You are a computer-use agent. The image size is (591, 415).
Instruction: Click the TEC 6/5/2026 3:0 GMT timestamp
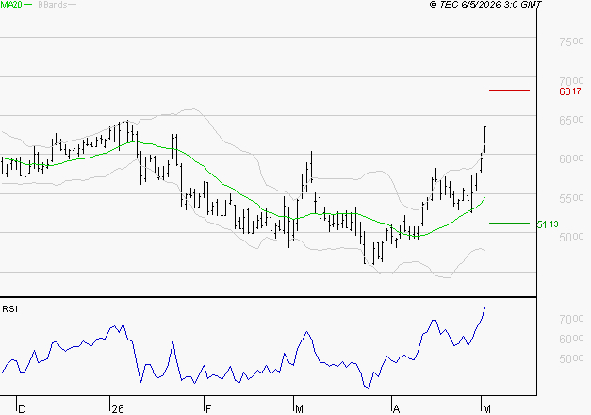pos(485,5)
